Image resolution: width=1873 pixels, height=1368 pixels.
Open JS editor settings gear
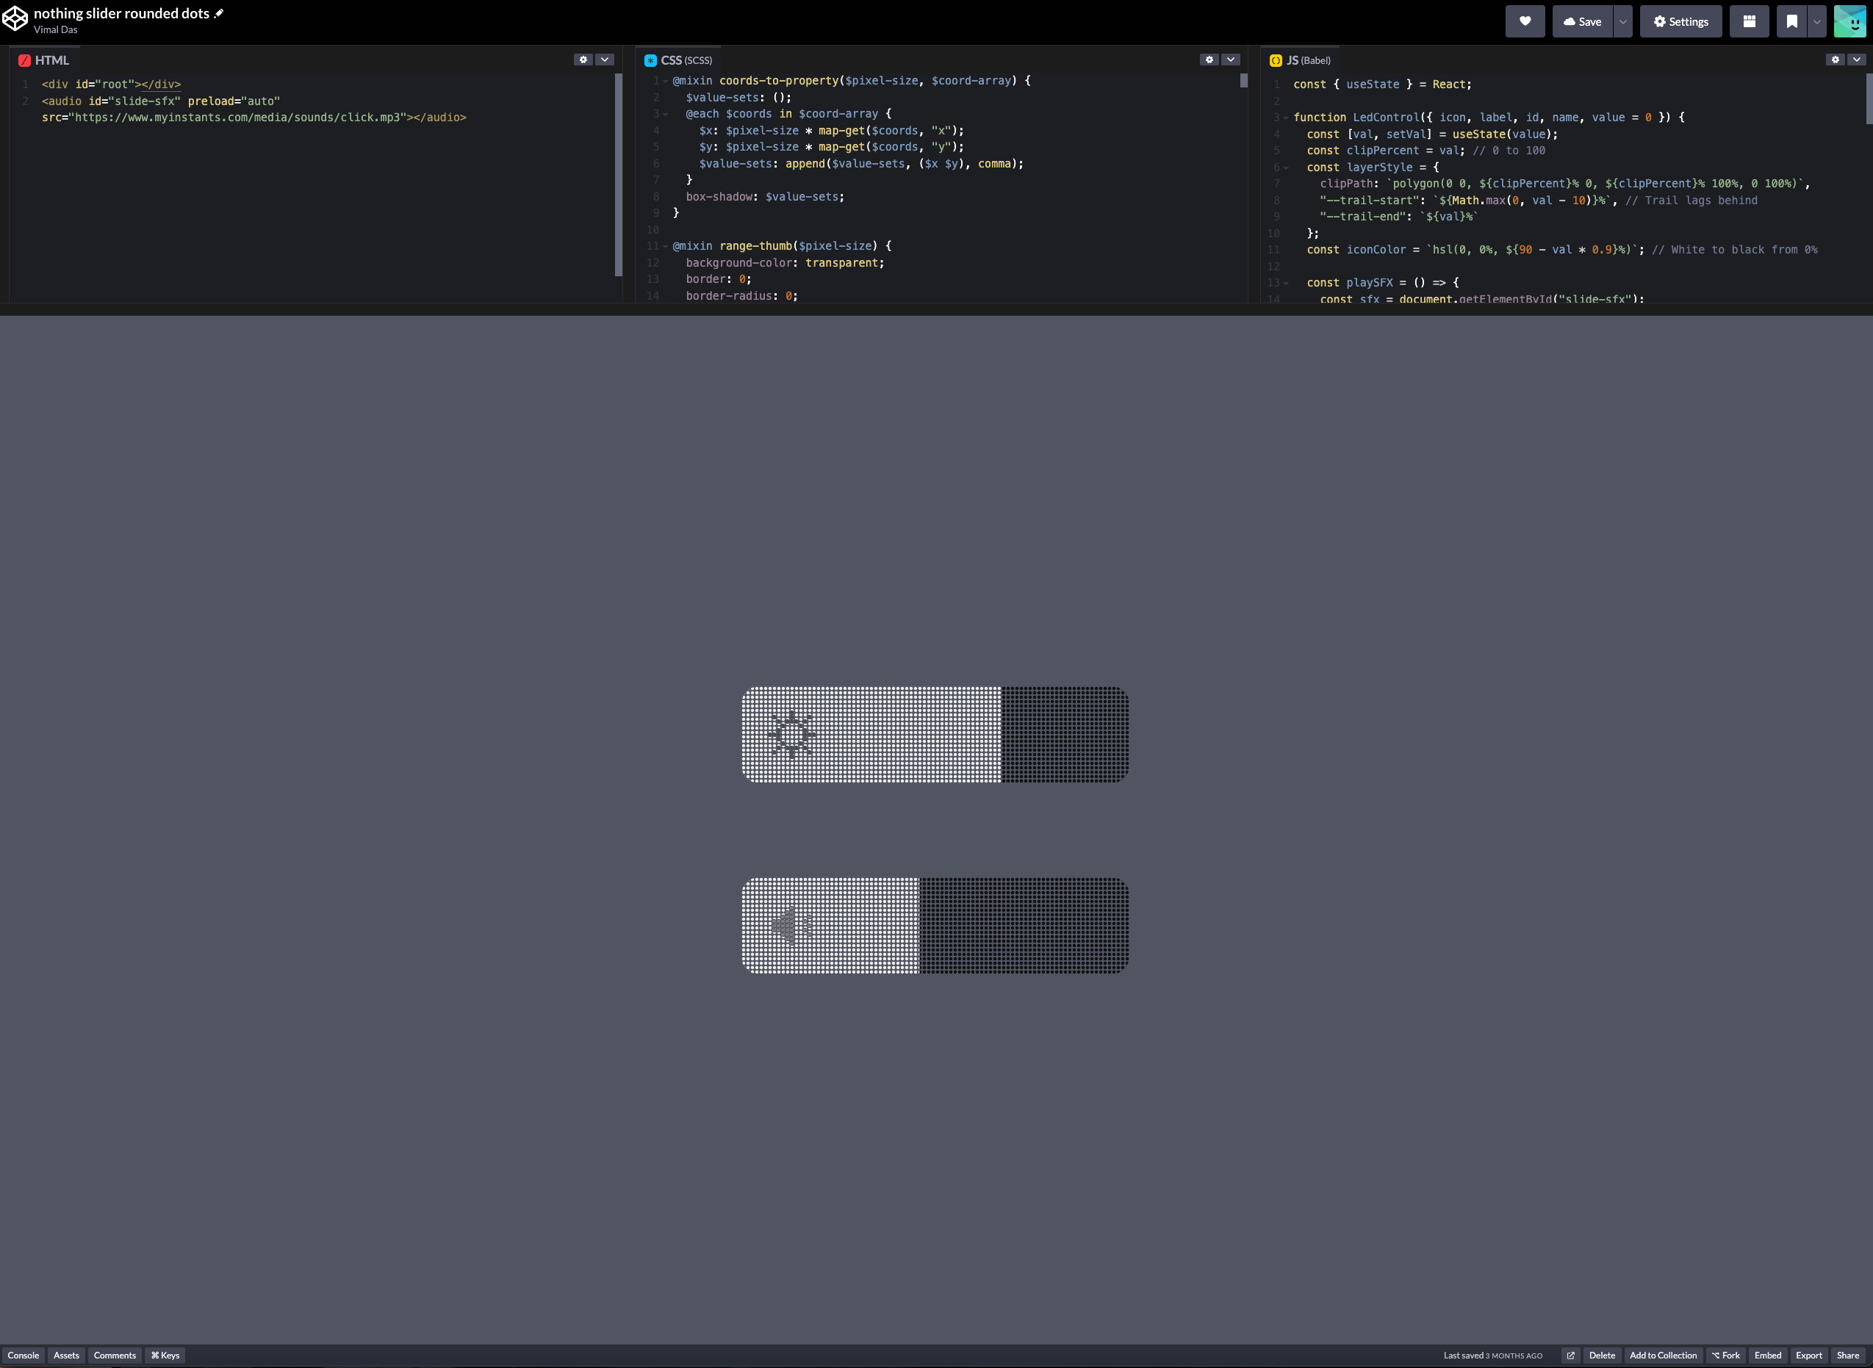[1835, 60]
